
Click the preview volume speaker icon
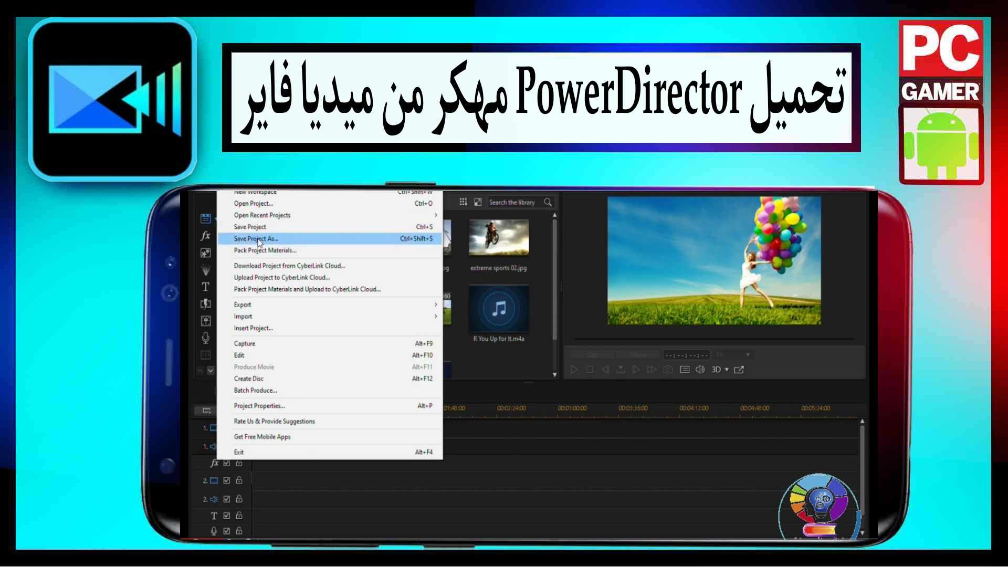tap(700, 370)
